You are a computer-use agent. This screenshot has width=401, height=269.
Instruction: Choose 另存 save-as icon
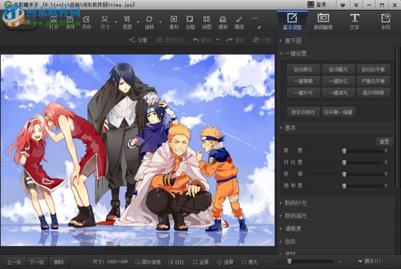pos(87,22)
